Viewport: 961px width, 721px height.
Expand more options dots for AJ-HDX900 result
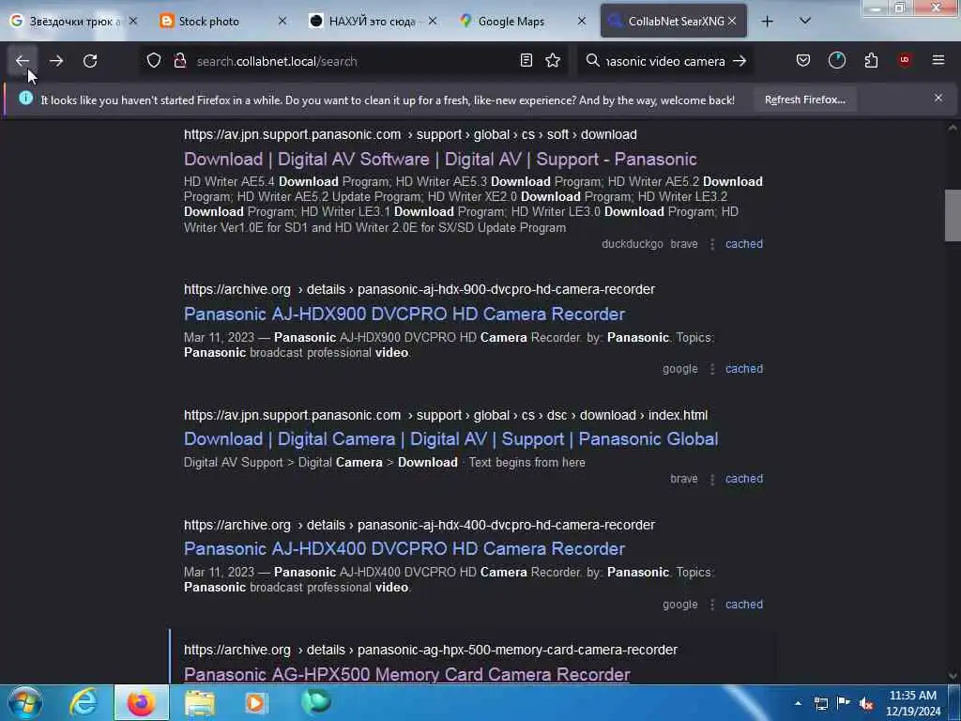coord(711,369)
